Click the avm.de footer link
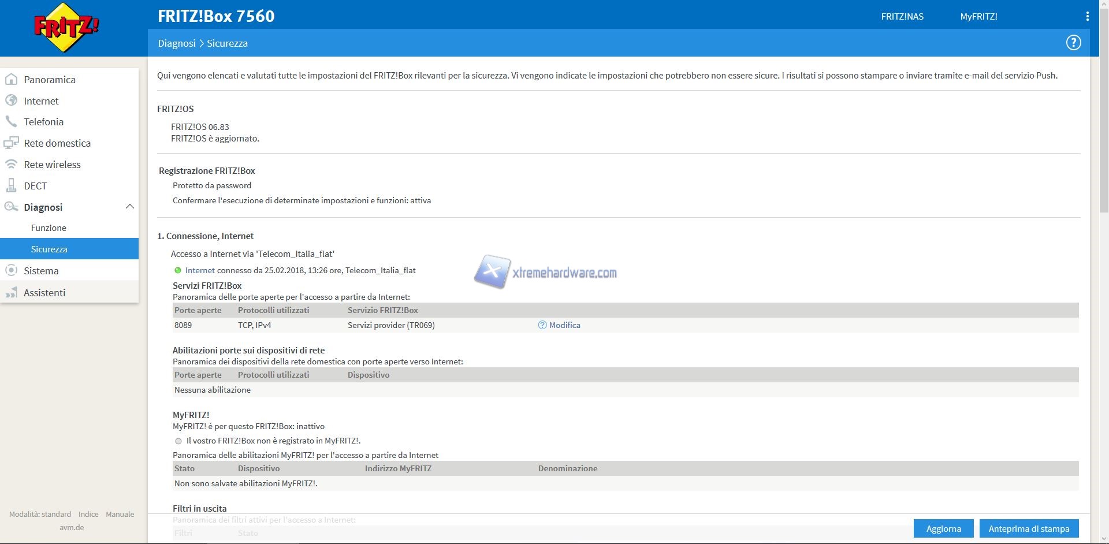 (72, 527)
